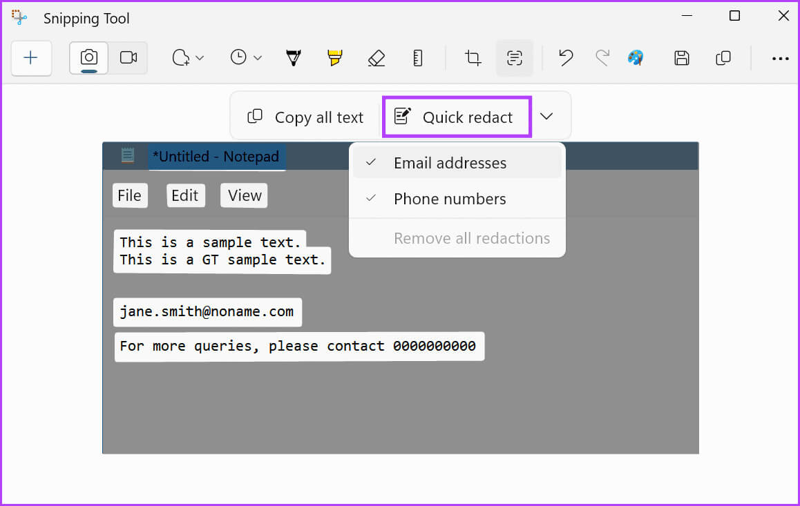Image resolution: width=800 pixels, height=506 pixels.
Task: Click the jane.smith@noname.com email text
Action: [x=207, y=312]
